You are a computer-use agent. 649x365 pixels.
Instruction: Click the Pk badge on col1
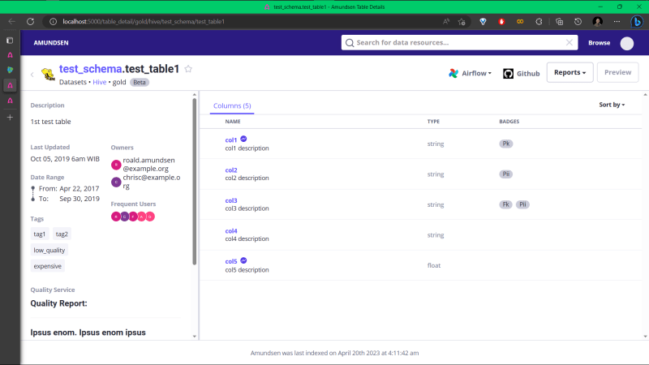point(505,144)
